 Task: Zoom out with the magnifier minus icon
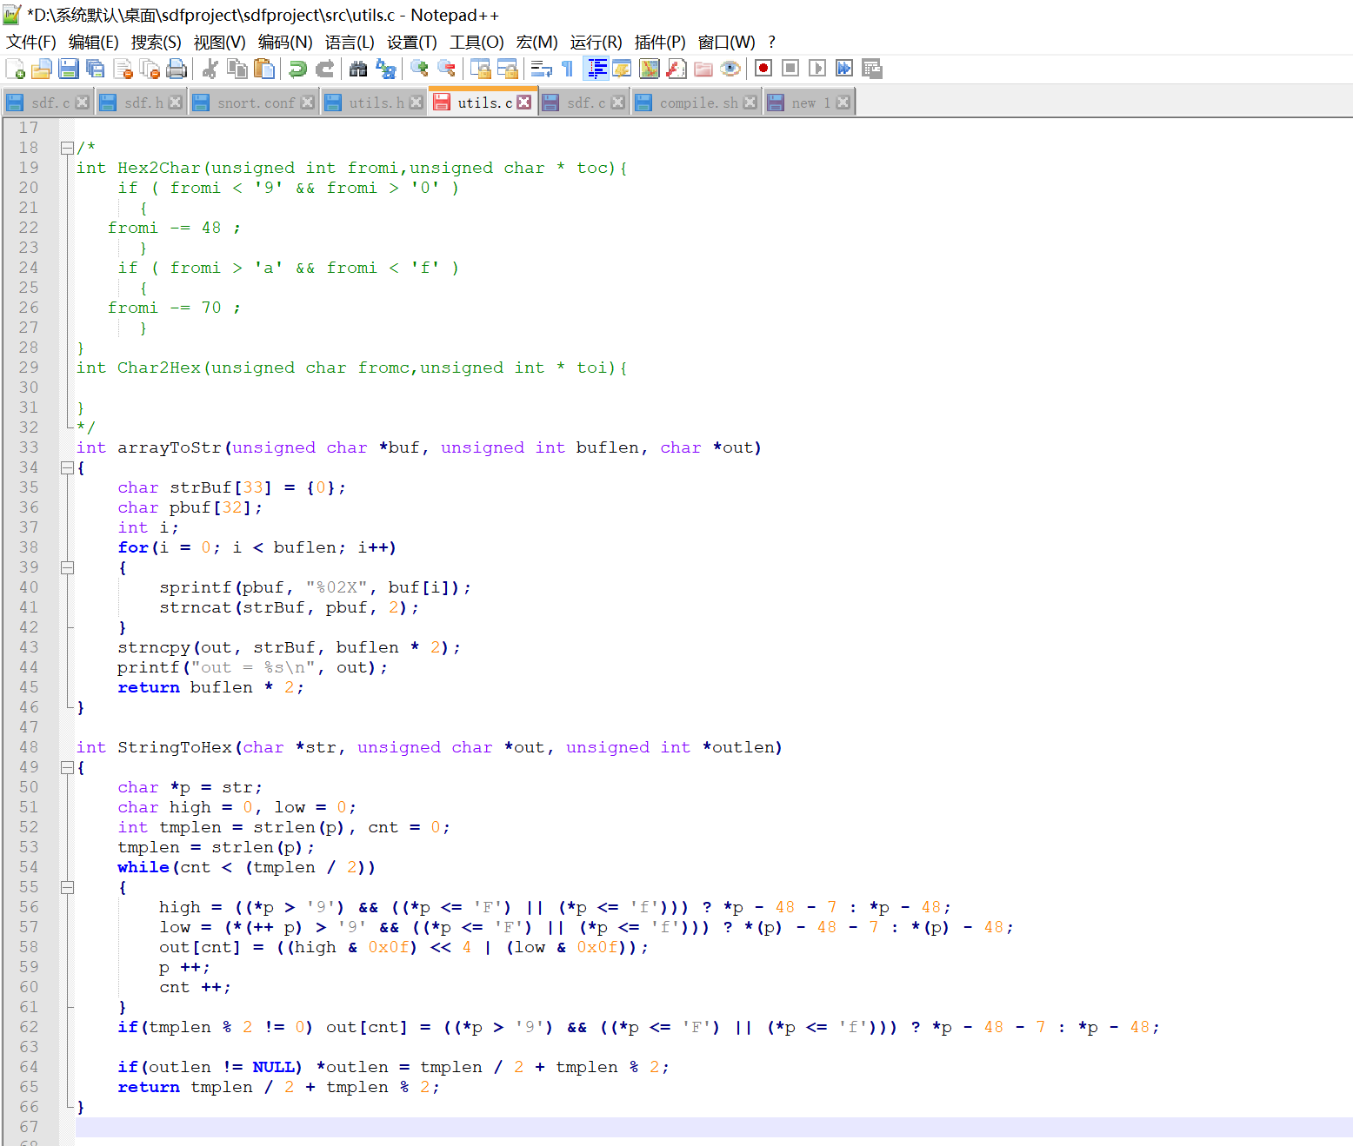pyautogui.click(x=446, y=69)
